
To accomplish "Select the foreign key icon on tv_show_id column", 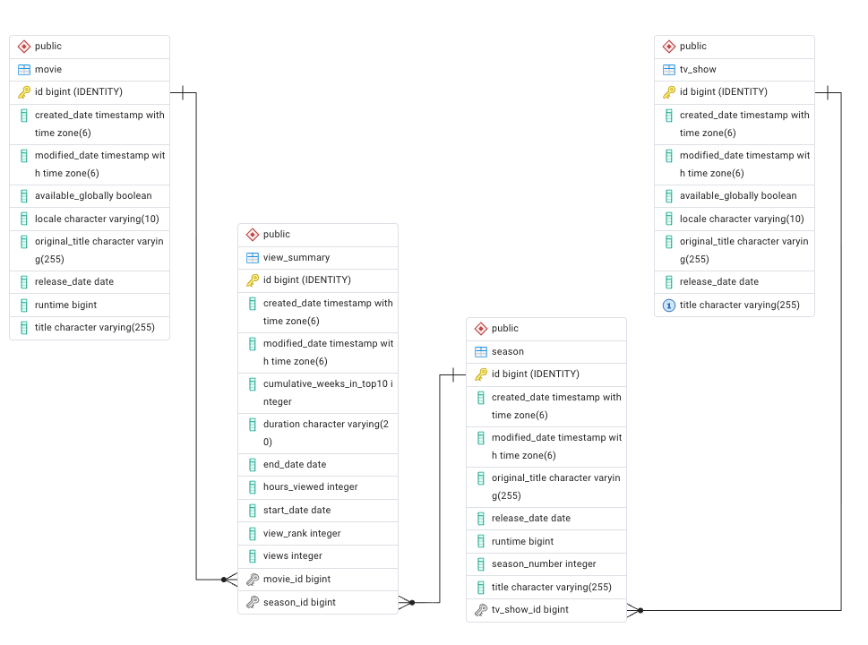I will pos(480,609).
